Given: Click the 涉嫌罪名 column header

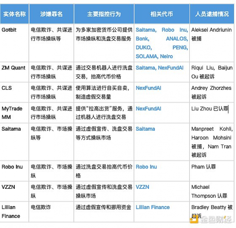Looking at the screenshot, I should coord(51,14).
